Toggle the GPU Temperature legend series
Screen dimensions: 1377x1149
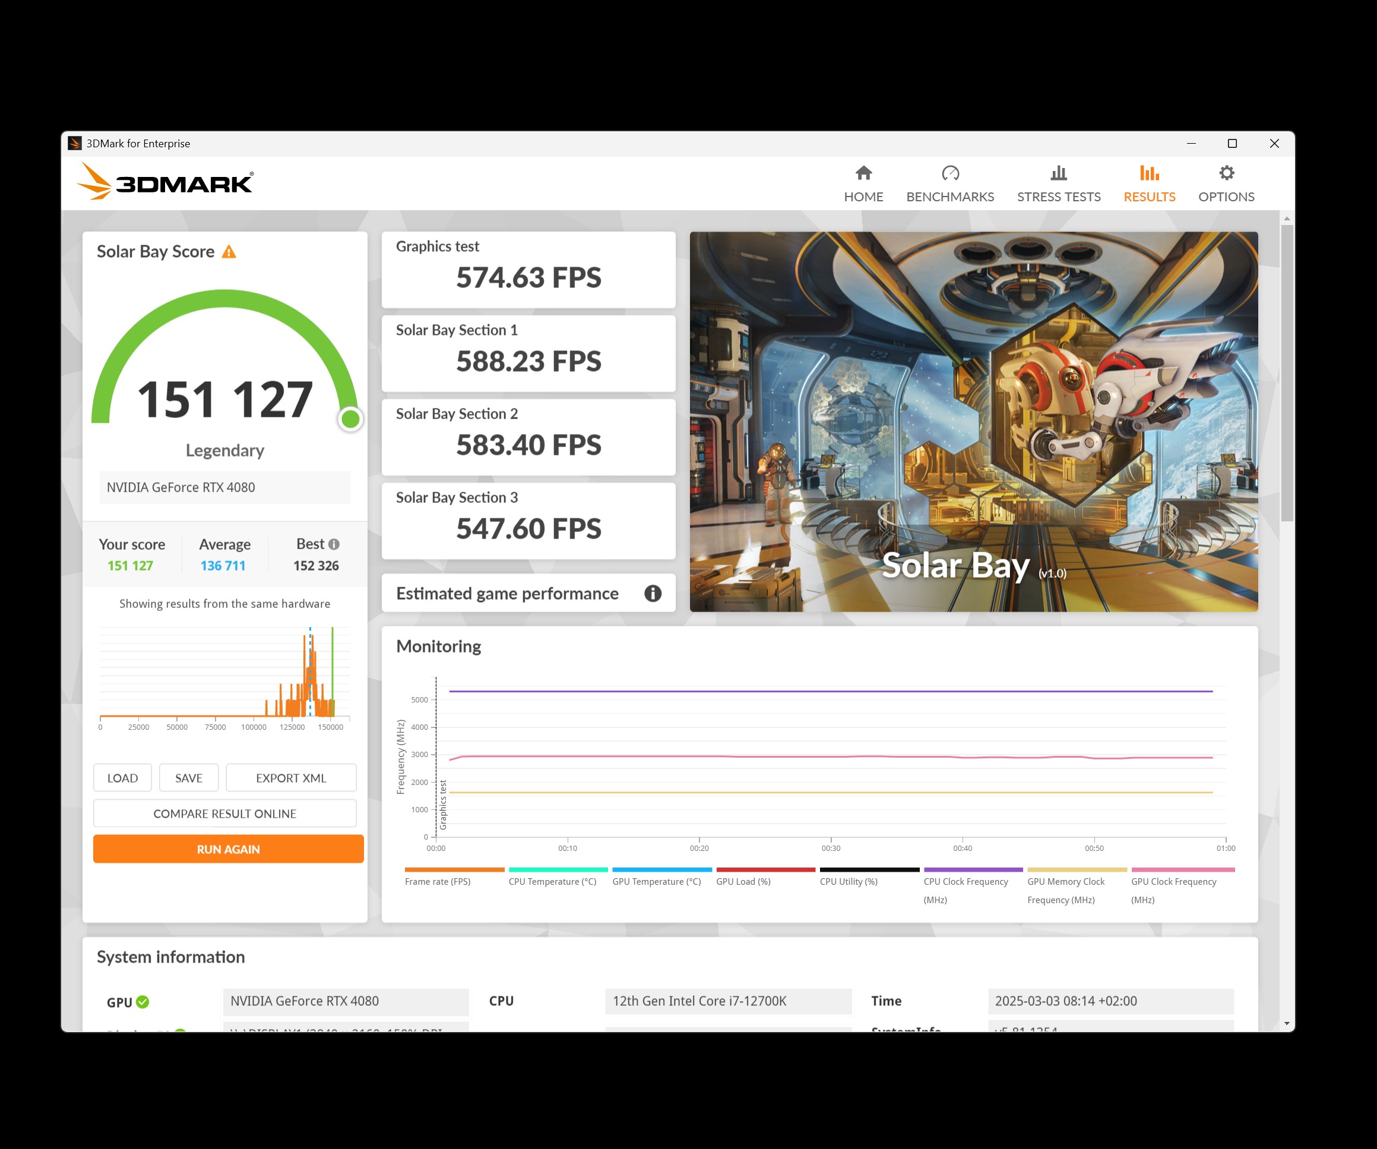pos(661,877)
